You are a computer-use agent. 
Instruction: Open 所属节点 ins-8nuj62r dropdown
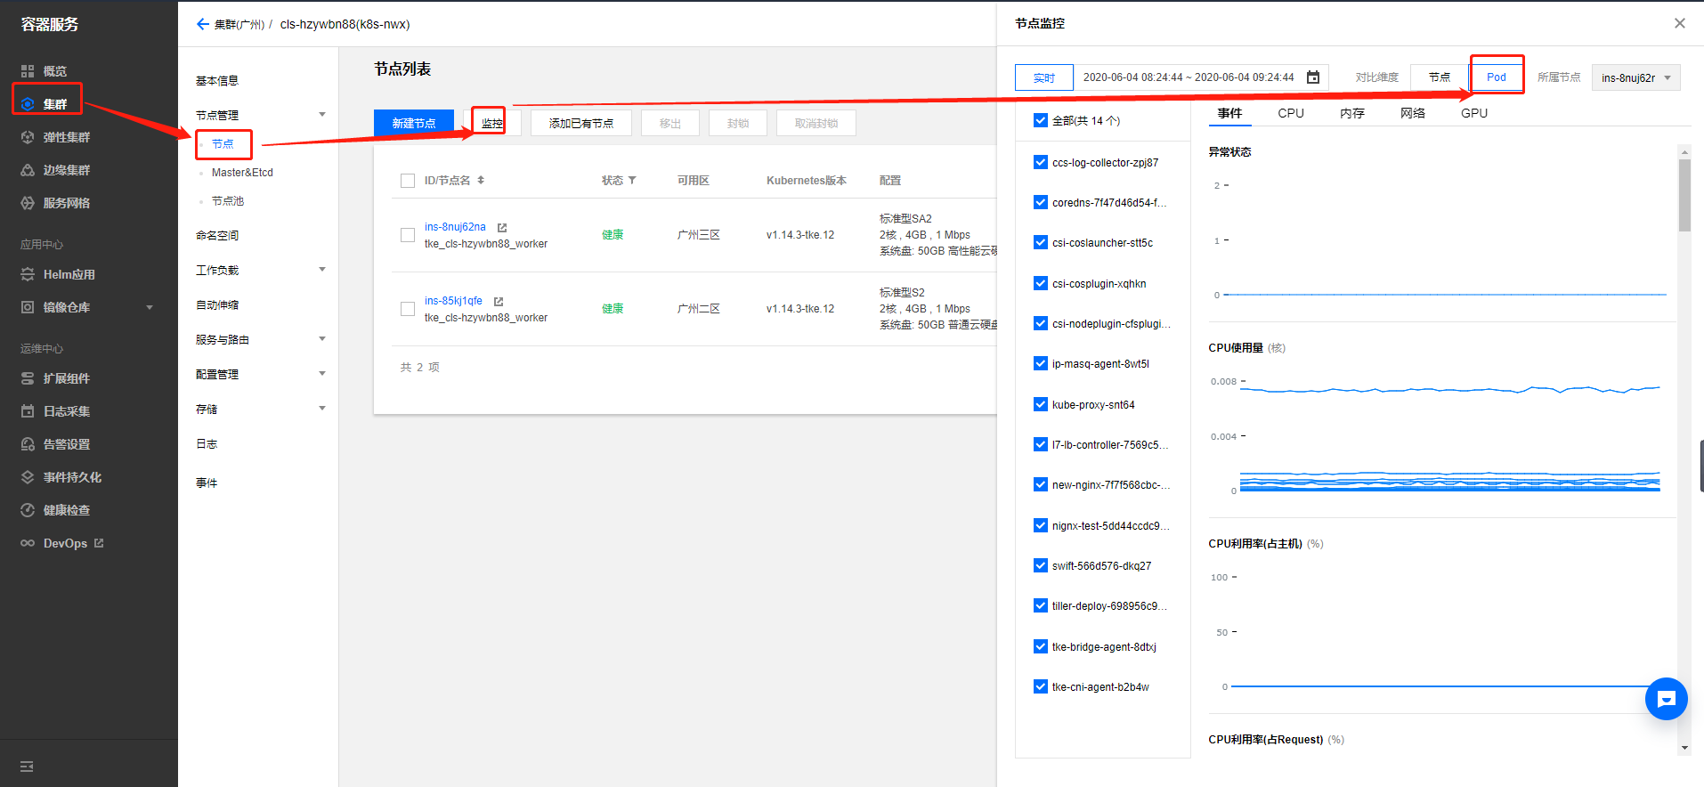[1636, 77]
